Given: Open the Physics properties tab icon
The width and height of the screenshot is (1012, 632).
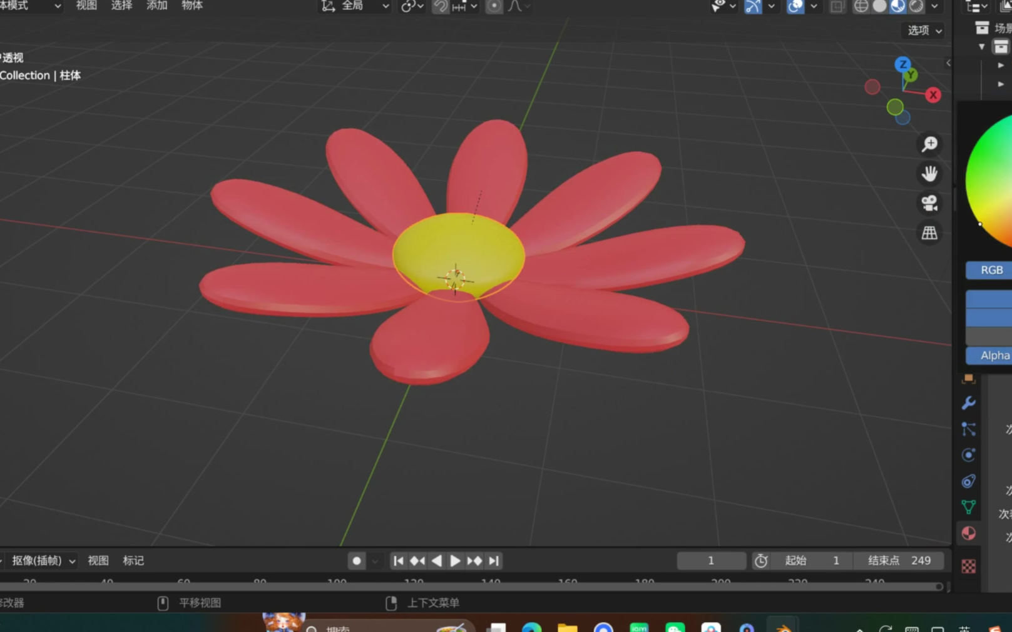Looking at the screenshot, I should (x=968, y=455).
